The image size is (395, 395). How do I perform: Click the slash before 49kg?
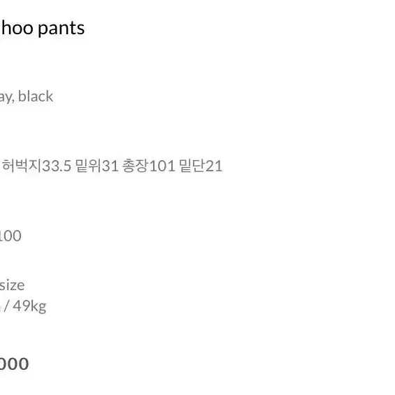(6, 306)
